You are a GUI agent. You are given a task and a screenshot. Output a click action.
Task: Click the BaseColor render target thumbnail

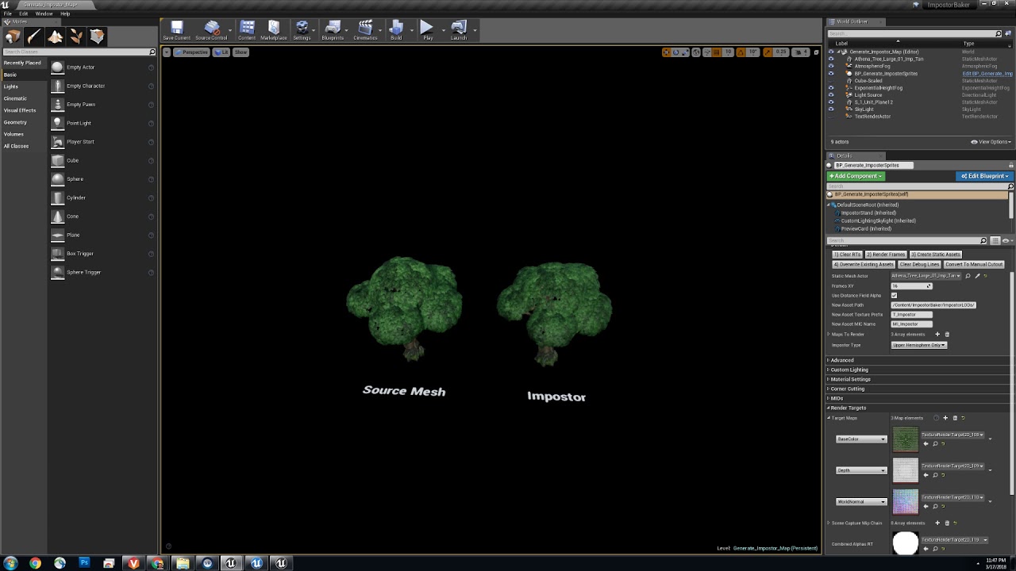pos(905,439)
